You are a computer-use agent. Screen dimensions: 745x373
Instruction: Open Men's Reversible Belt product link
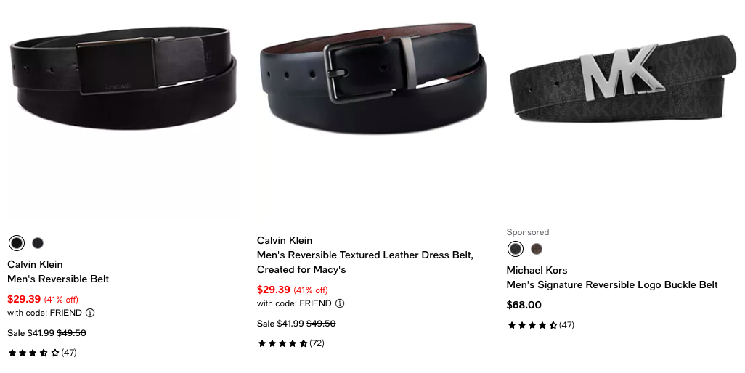pyautogui.click(x=58, y=279)
